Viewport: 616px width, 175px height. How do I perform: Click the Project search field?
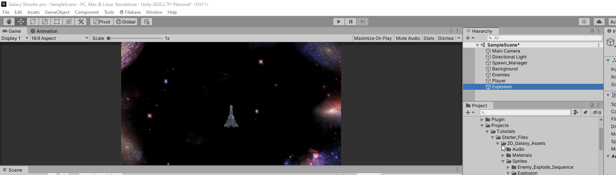[x=525, y=112]
